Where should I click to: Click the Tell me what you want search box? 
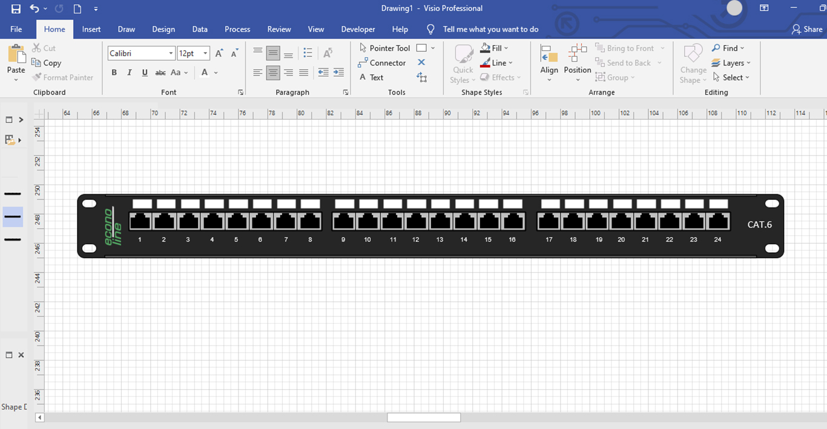coord(490,29)
